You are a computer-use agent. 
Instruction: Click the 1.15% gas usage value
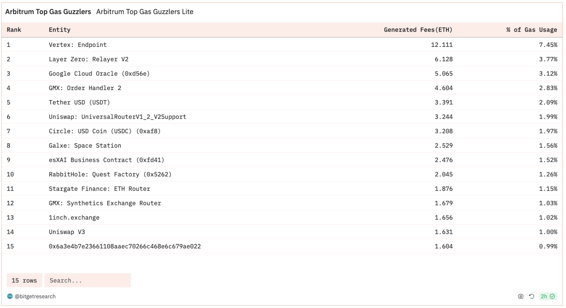click(548, 189)
